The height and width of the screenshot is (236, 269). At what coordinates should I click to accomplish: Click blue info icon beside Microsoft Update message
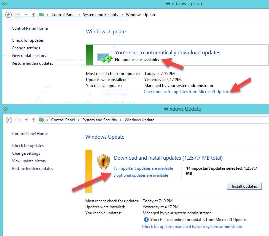coord(146,220)
